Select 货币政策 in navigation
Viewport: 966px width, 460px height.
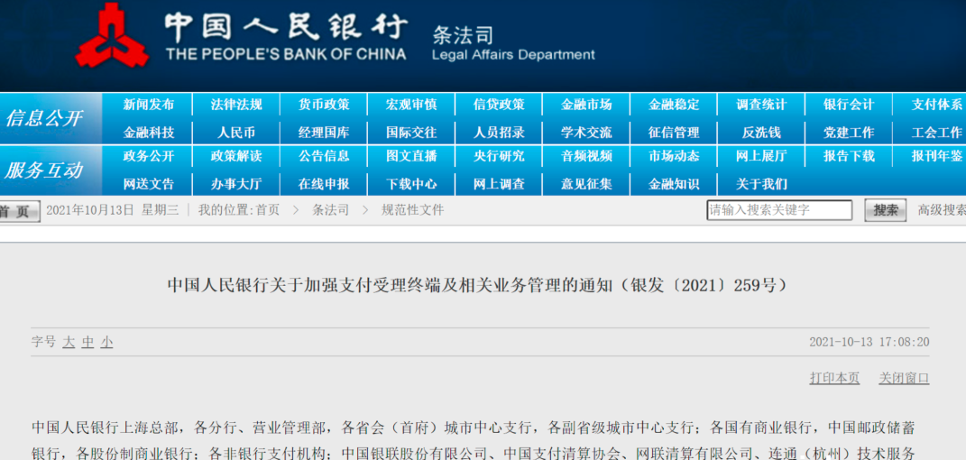[324, 105]
